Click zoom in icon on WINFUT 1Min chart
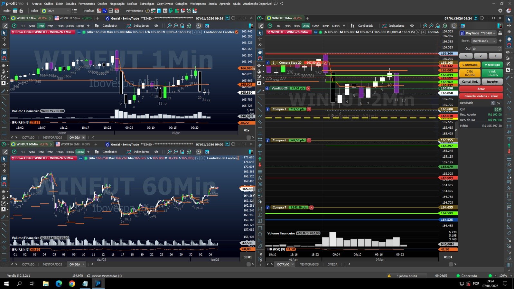 [x=169, y=26]
